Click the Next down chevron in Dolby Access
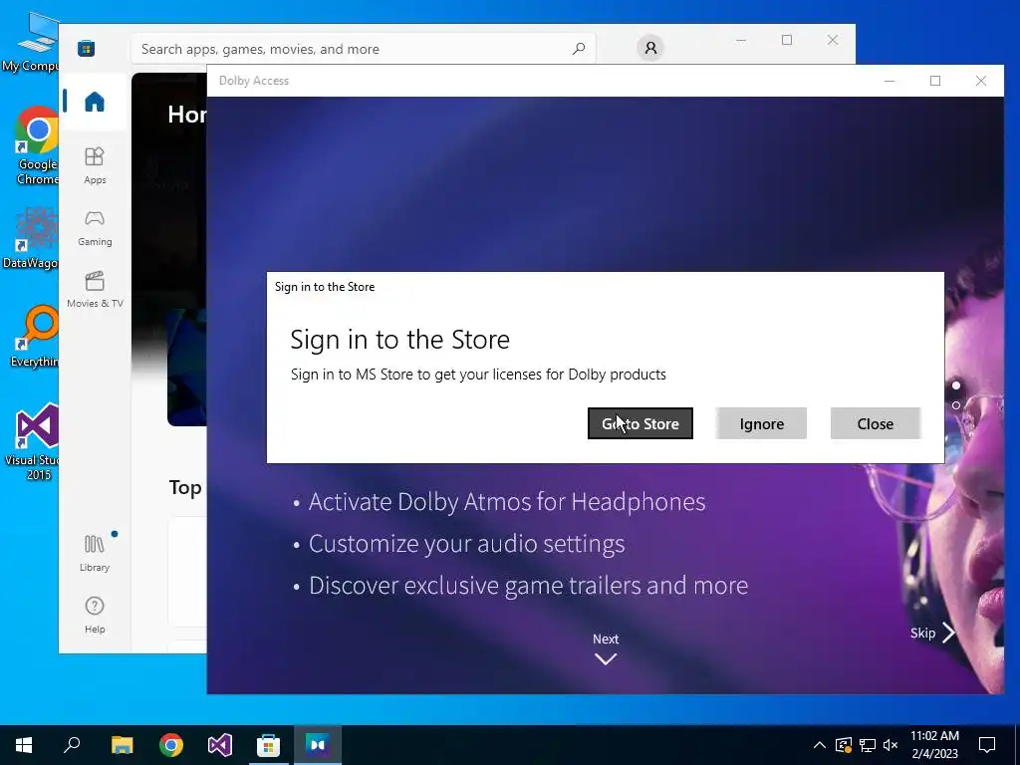Viewport: 1020px width, 765px height. coord(606,659)
